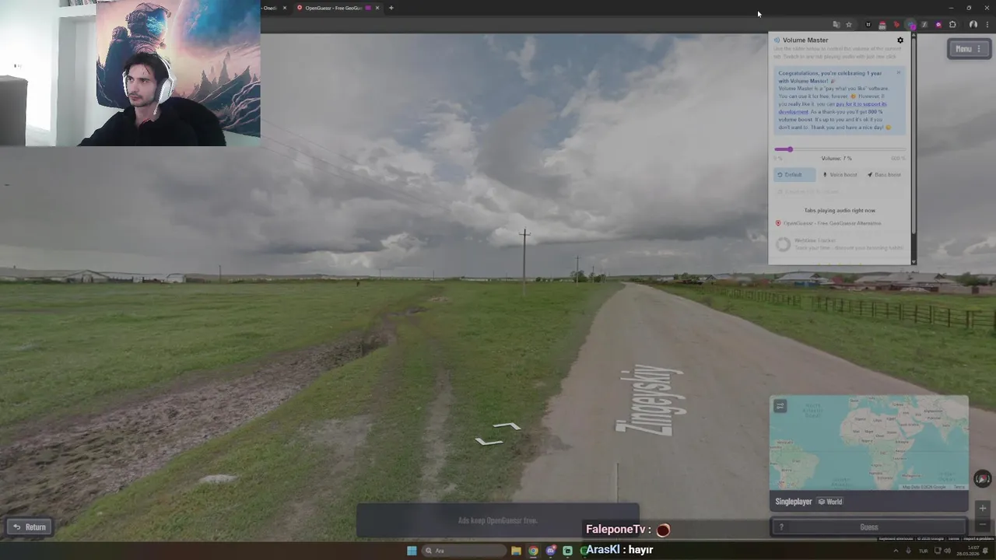Viewport: 996px width, 560px height.
Task: Reset view with the compass icon
Action: coord(983,478)
